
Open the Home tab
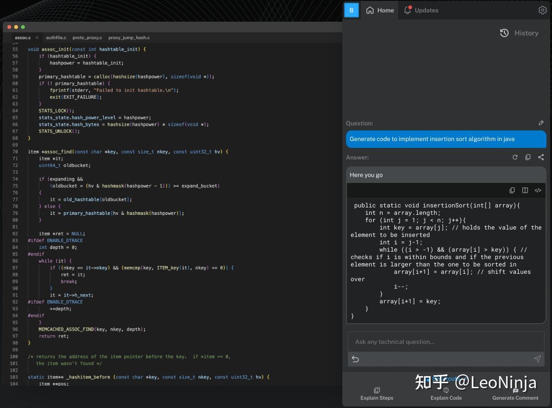tap(380, 11)
